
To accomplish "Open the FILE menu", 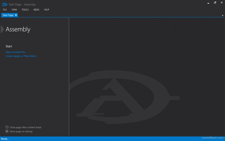I will 5,10.
